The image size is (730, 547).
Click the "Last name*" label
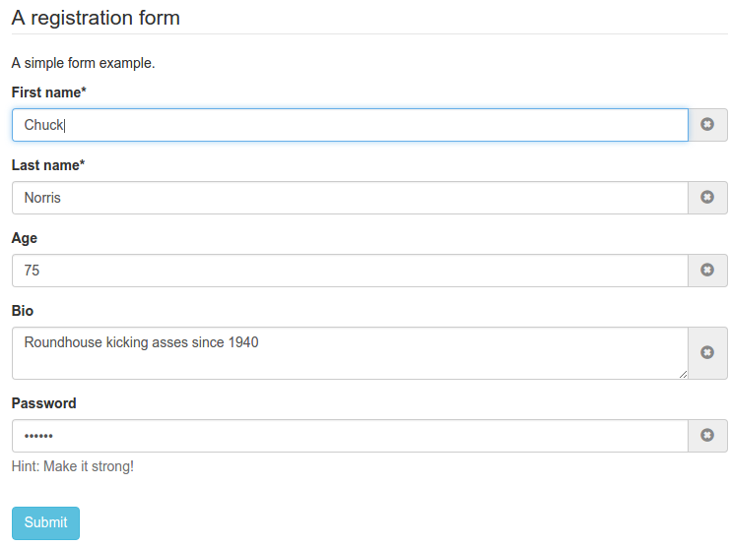(48, 165)
